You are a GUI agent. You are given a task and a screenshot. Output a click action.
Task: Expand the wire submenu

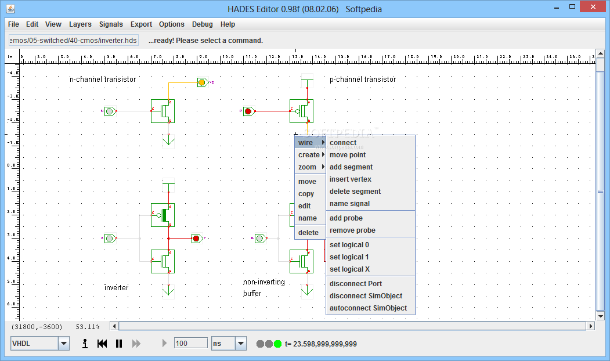(310, 143)
